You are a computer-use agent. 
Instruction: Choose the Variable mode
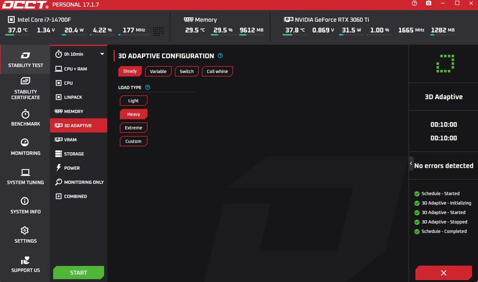tap(158, 71)
